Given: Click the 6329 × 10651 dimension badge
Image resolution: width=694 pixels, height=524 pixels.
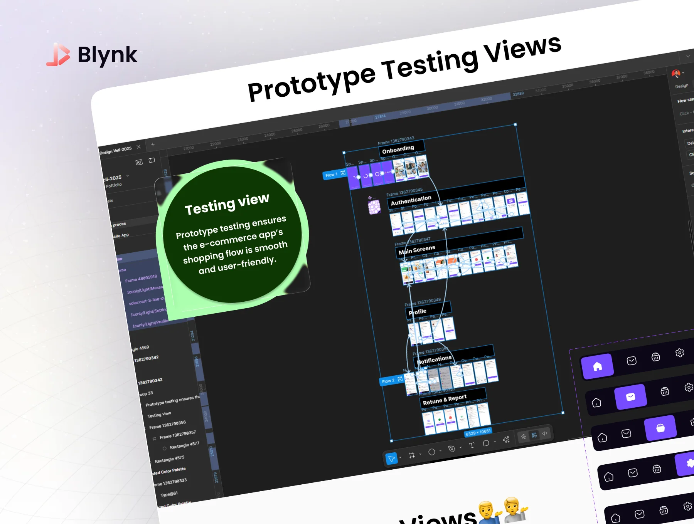Looking at the screenshot, I should pyautogui.click(x=478, y=433).
